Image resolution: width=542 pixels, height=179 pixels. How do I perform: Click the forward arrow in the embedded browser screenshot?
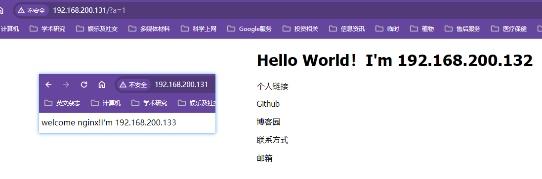[66, 85]
